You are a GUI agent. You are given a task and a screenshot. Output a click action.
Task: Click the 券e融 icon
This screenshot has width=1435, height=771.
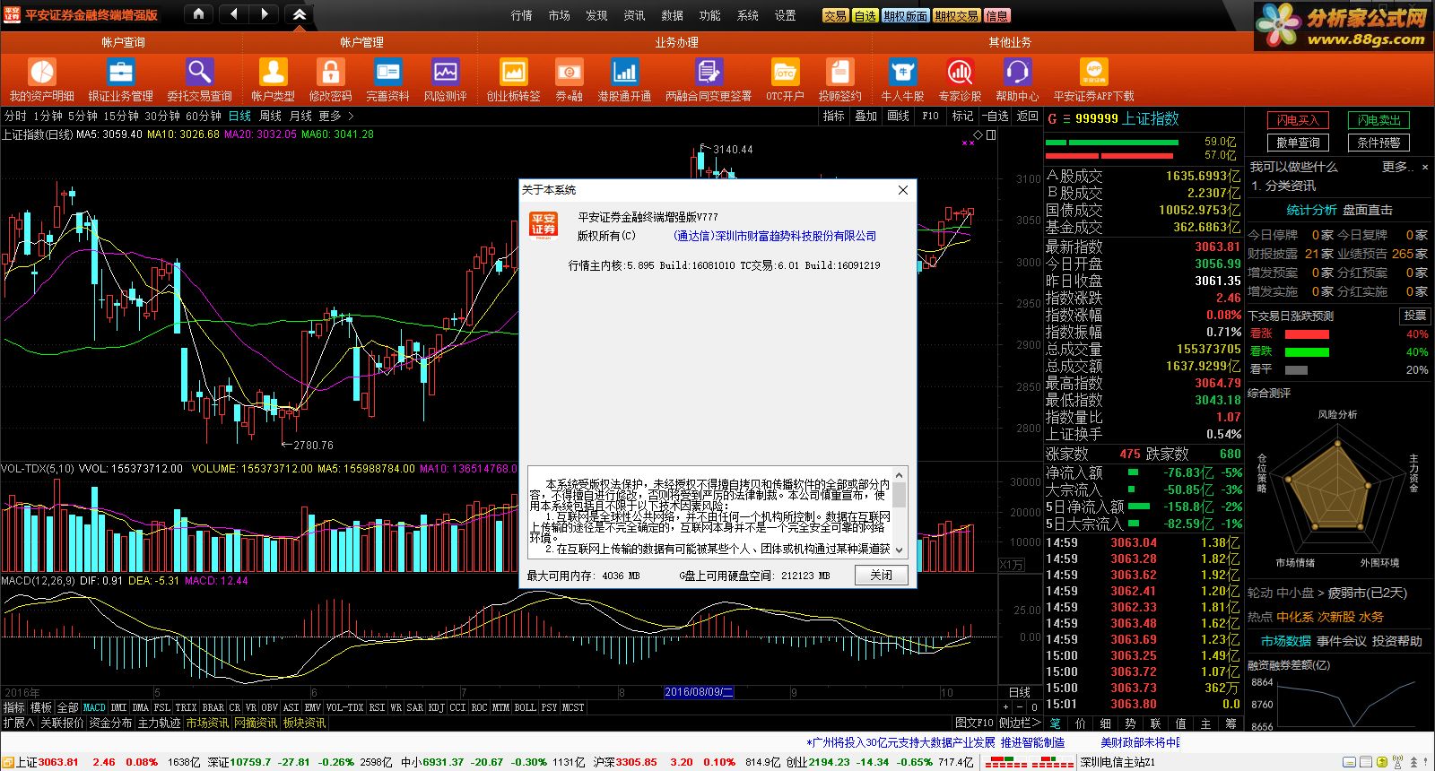click(x=569, y=72)
